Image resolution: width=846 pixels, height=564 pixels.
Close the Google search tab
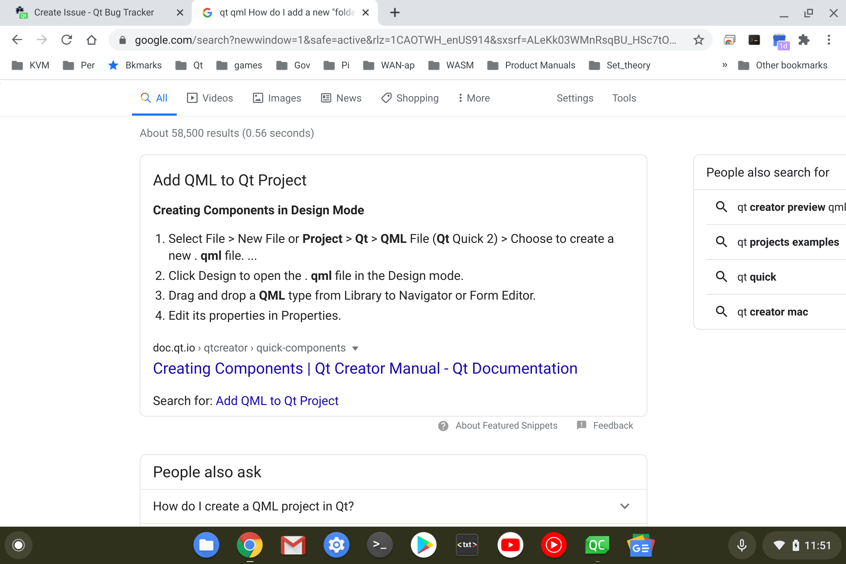pyautogui.click(x=365, y=13)
